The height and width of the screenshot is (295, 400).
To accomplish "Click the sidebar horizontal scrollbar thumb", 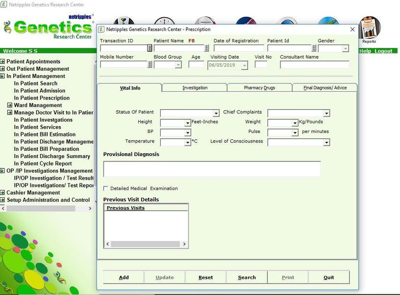I will (x=41, y=209).
